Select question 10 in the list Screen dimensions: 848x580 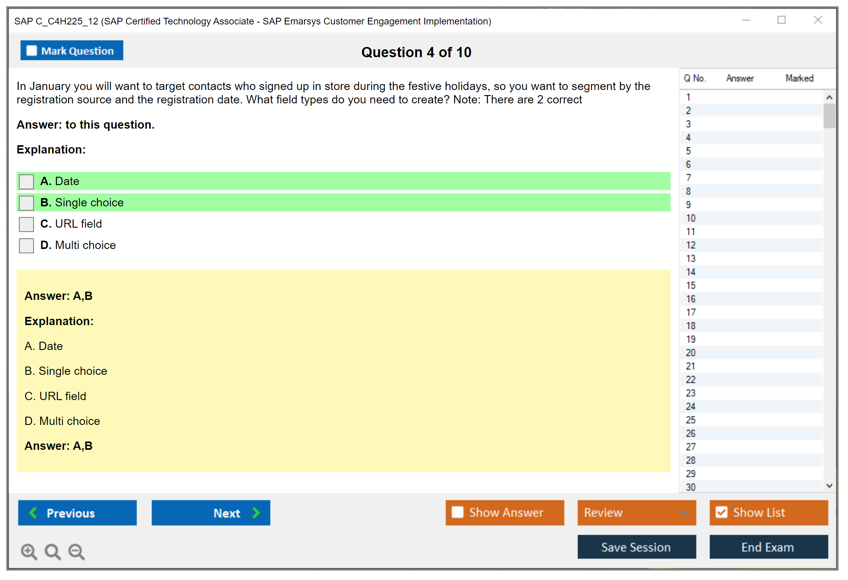(691, 218)
